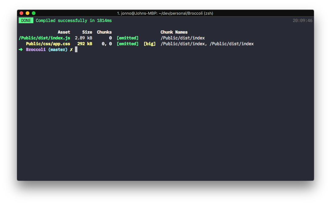Select the terminal title showing jonno@Johns-MBP

165,13
